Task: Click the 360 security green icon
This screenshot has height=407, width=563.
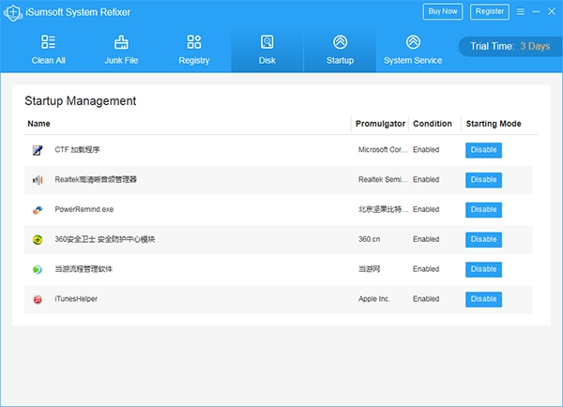Action: pyautogui.click(x=38, y=239)
